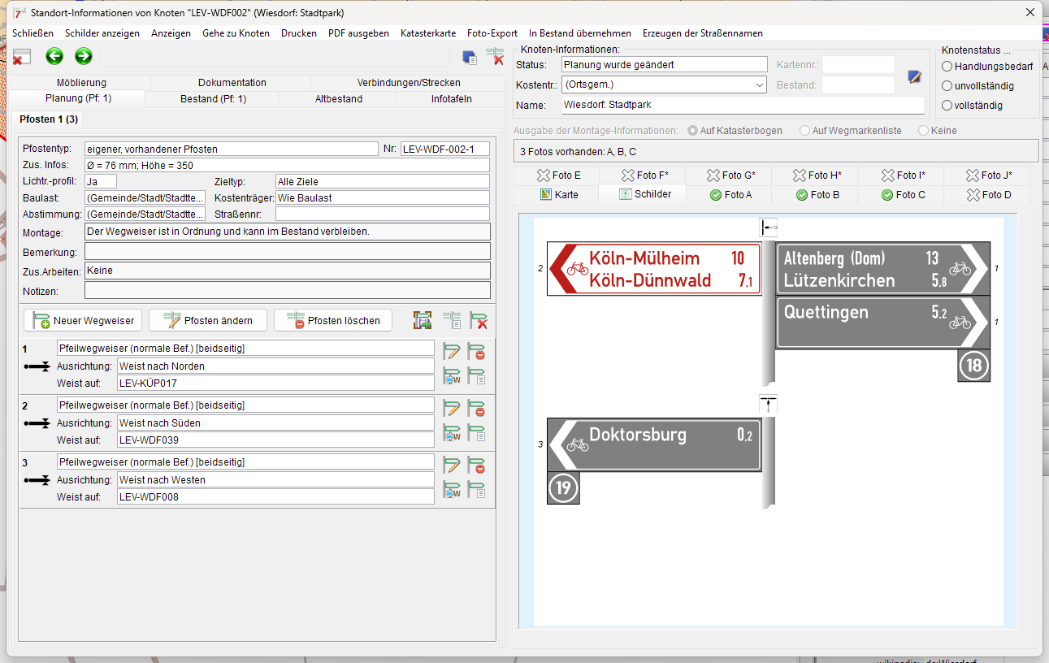This screenshot has height=663, width=1049.
Task: Open Foto B tab
Action: pos(817,195)
